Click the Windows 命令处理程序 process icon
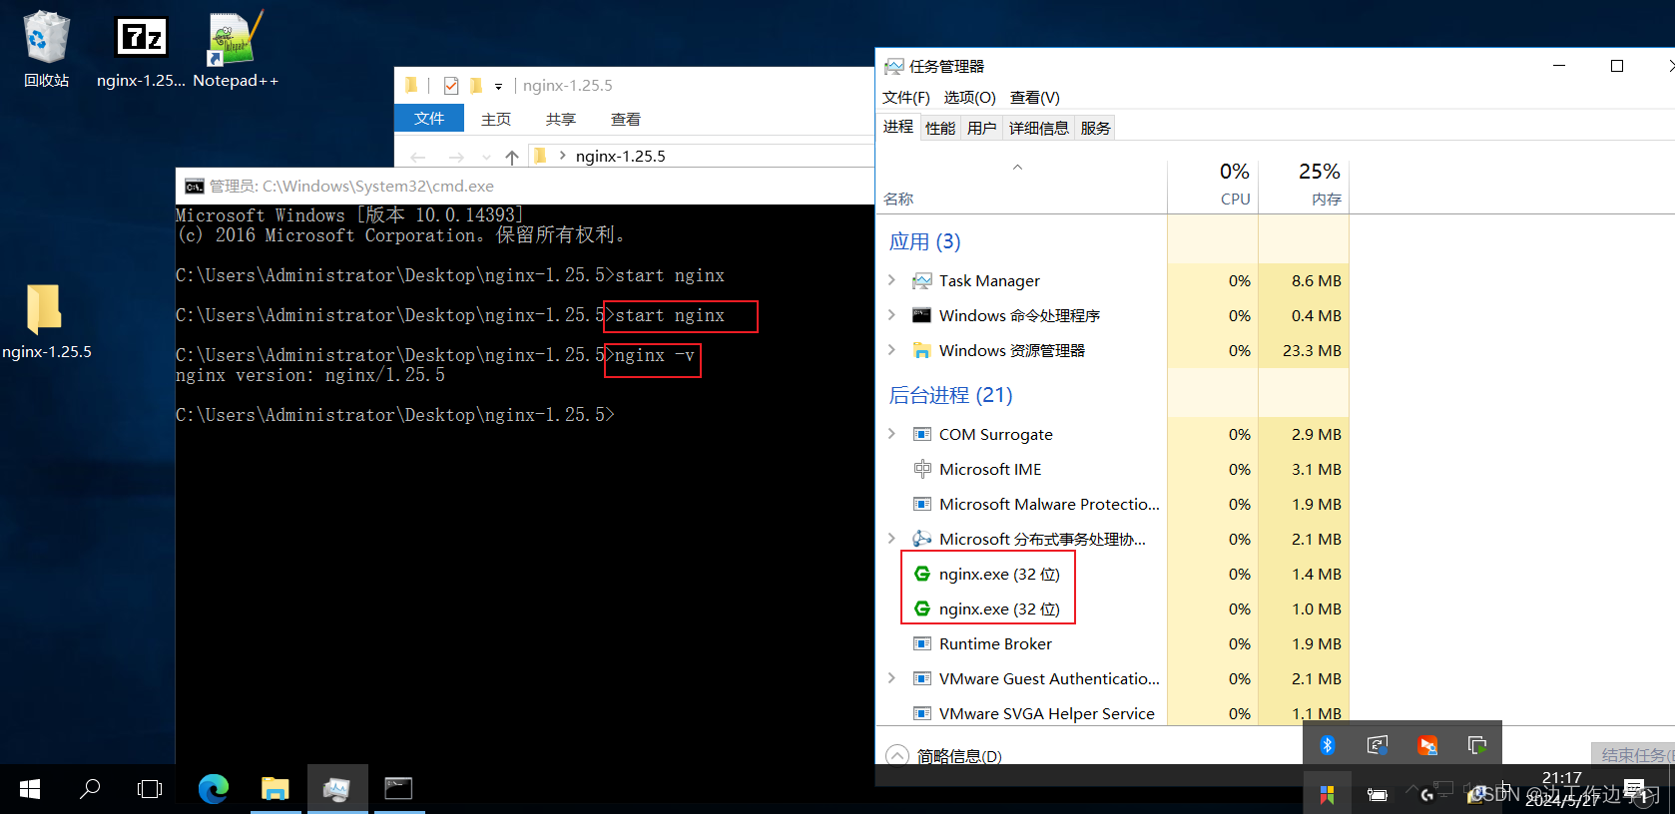 click(922, 316)
